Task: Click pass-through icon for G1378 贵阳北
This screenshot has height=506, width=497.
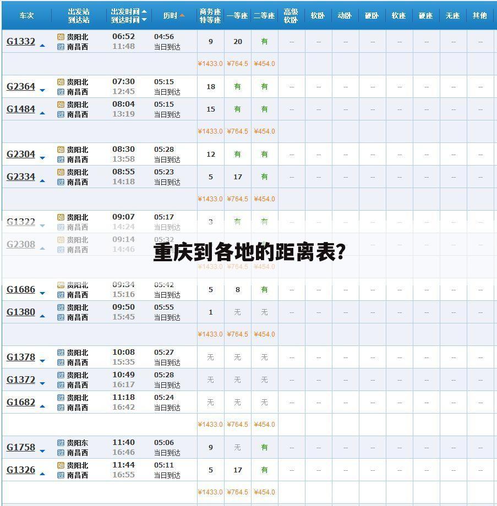Action: pyautogui.click(x=61, y=353)
